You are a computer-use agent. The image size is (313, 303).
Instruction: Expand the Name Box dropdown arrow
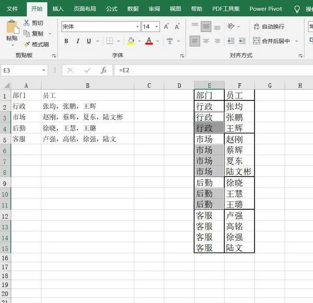pos(44,70)
